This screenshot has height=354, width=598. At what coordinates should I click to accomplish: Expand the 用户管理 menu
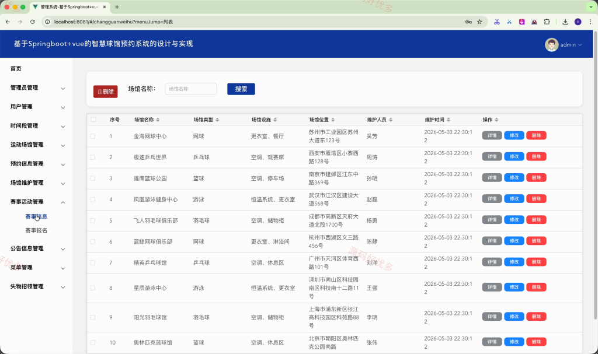pos(37,107)
